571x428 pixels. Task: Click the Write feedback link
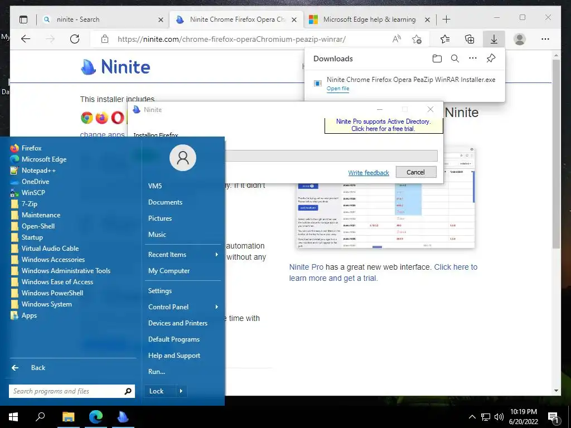pos(369,173)
